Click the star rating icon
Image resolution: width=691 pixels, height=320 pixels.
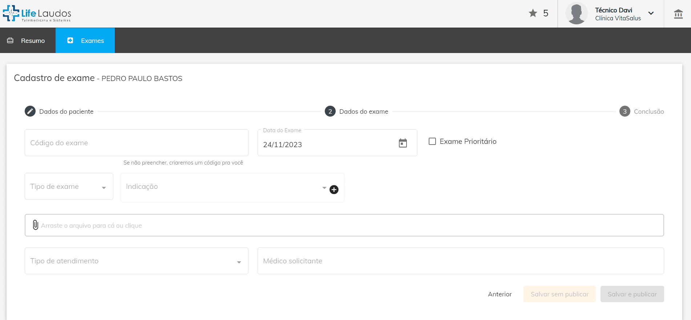[x=533, y=13]
